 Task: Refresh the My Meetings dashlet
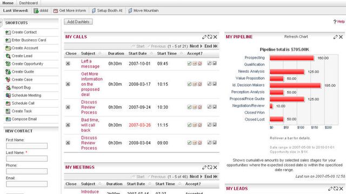pos(210,168)
